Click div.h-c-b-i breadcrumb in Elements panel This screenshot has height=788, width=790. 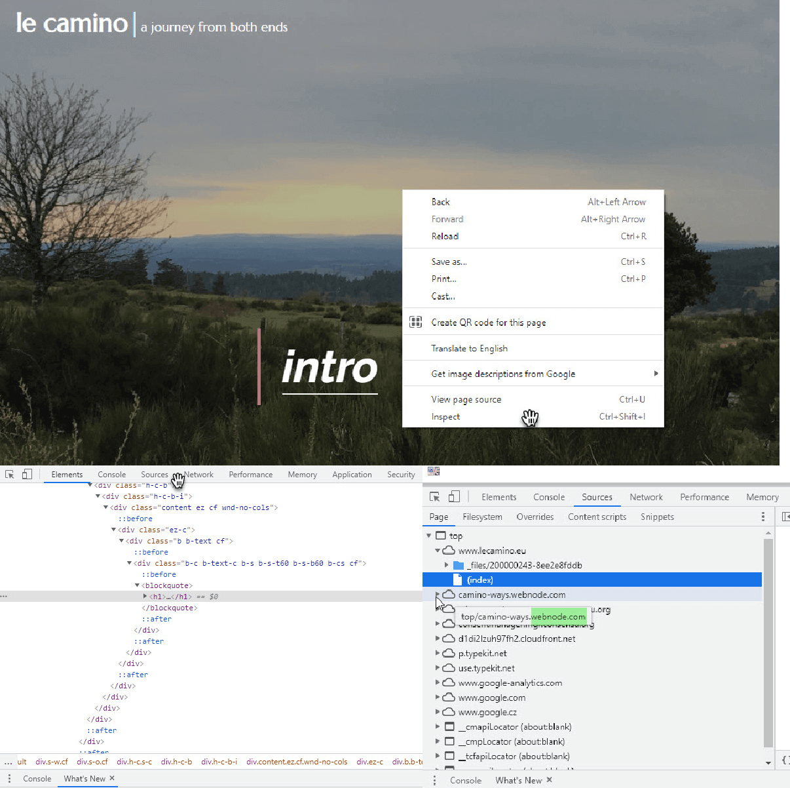[219, 762]
